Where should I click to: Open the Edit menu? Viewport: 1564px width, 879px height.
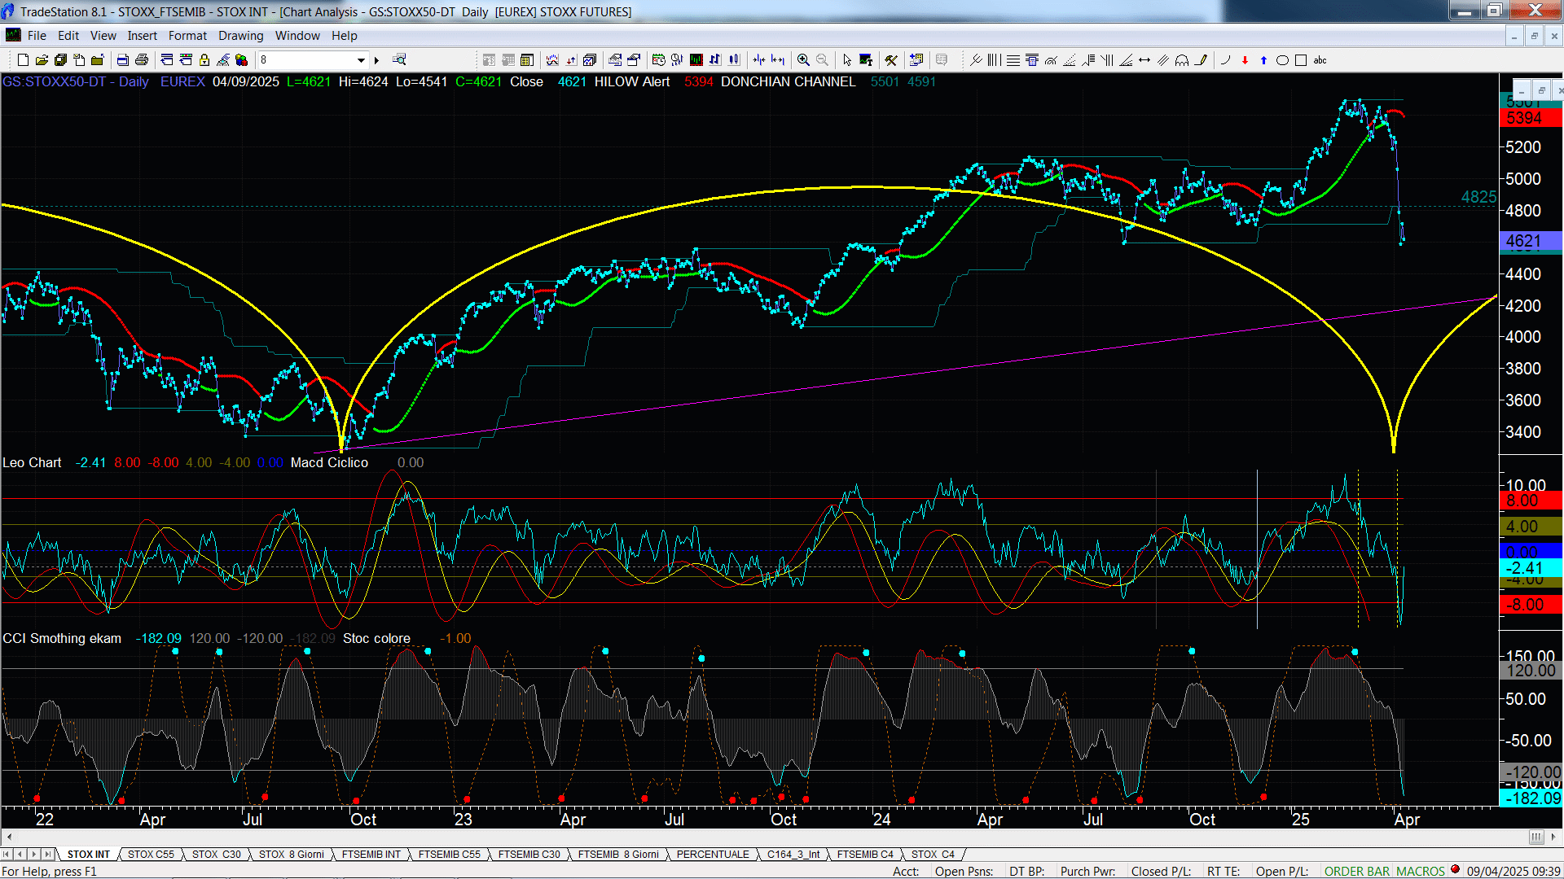[x=68, y=35]
